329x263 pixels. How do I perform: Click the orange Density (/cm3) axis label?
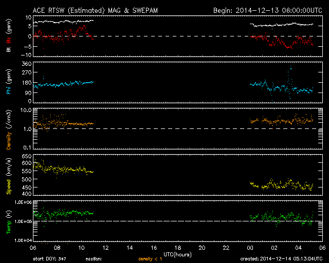[x=9, y=129]
